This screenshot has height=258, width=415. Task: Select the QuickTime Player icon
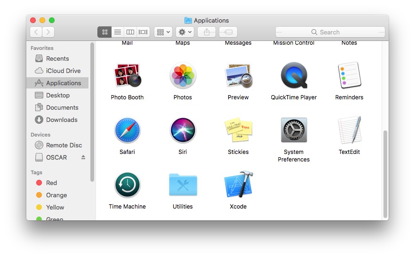(294, 75)
